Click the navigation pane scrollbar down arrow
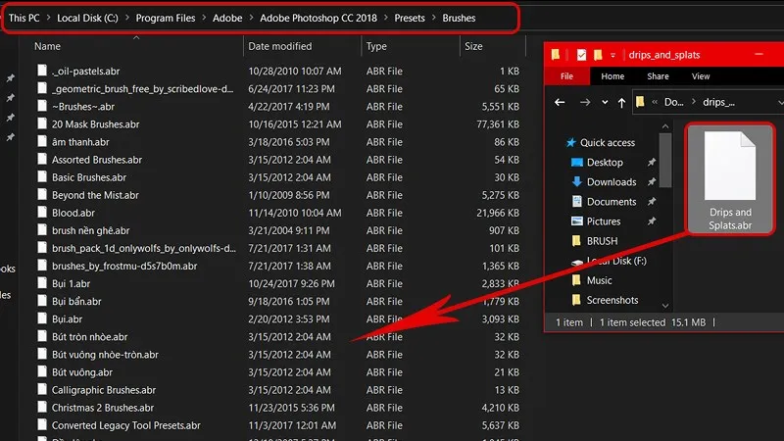The height and width of the screenshot is (441, 784). click(665, 305)
